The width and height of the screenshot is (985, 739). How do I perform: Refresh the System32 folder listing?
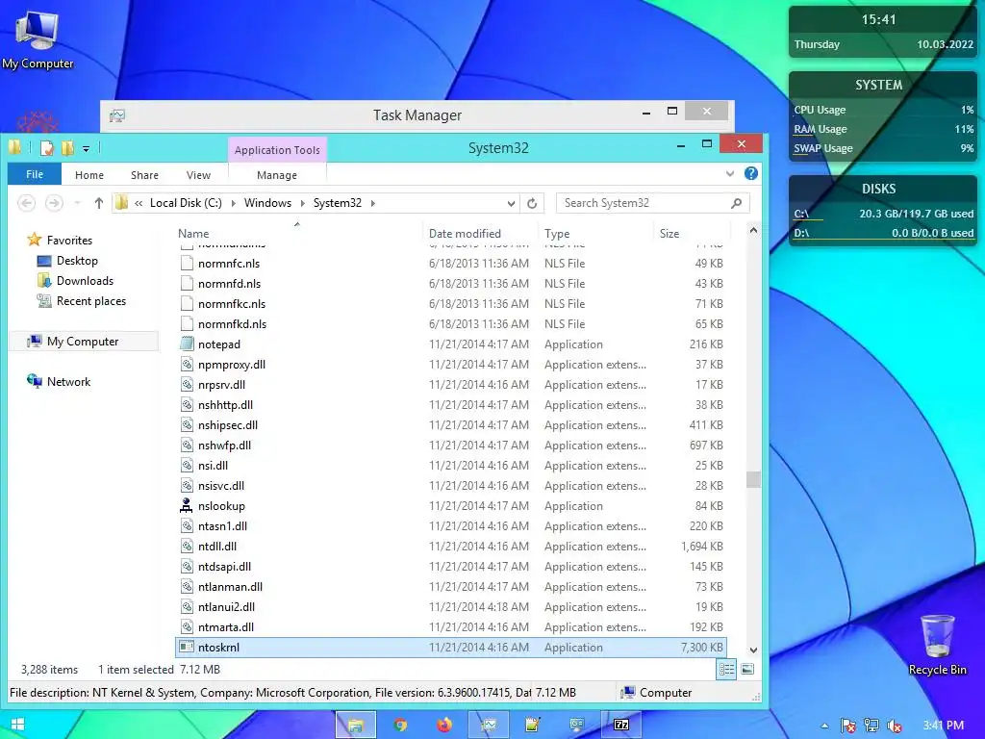point(532,203)
